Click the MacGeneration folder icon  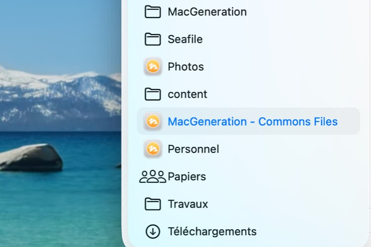(x=153, y=11)
